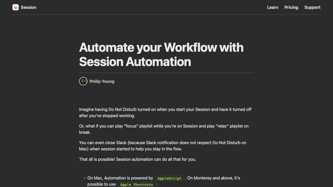
Task: Click the paragraph mentioning Do Not Disturb
Action: click(x=165, y=112)
